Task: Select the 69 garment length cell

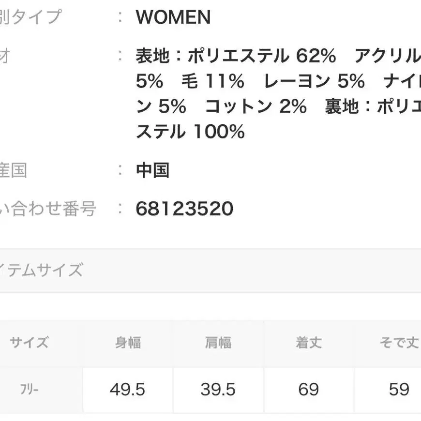Action: point(309,390)
